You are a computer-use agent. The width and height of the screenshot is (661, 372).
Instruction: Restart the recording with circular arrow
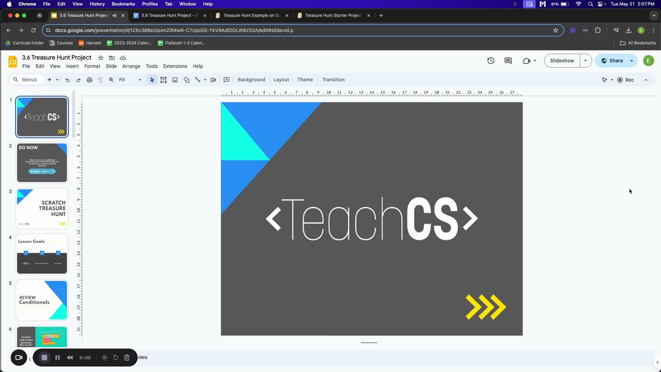click(116, 358)
